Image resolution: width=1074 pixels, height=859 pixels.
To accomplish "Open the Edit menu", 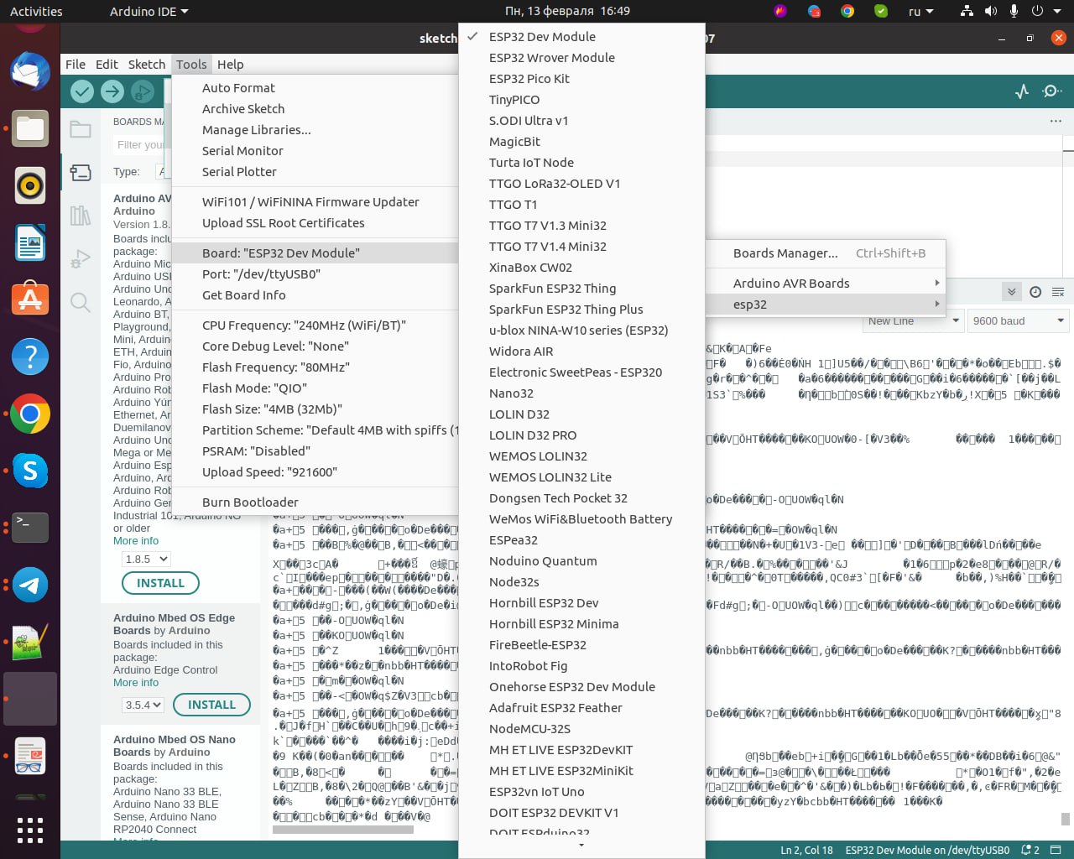I will tap(107, 65).
